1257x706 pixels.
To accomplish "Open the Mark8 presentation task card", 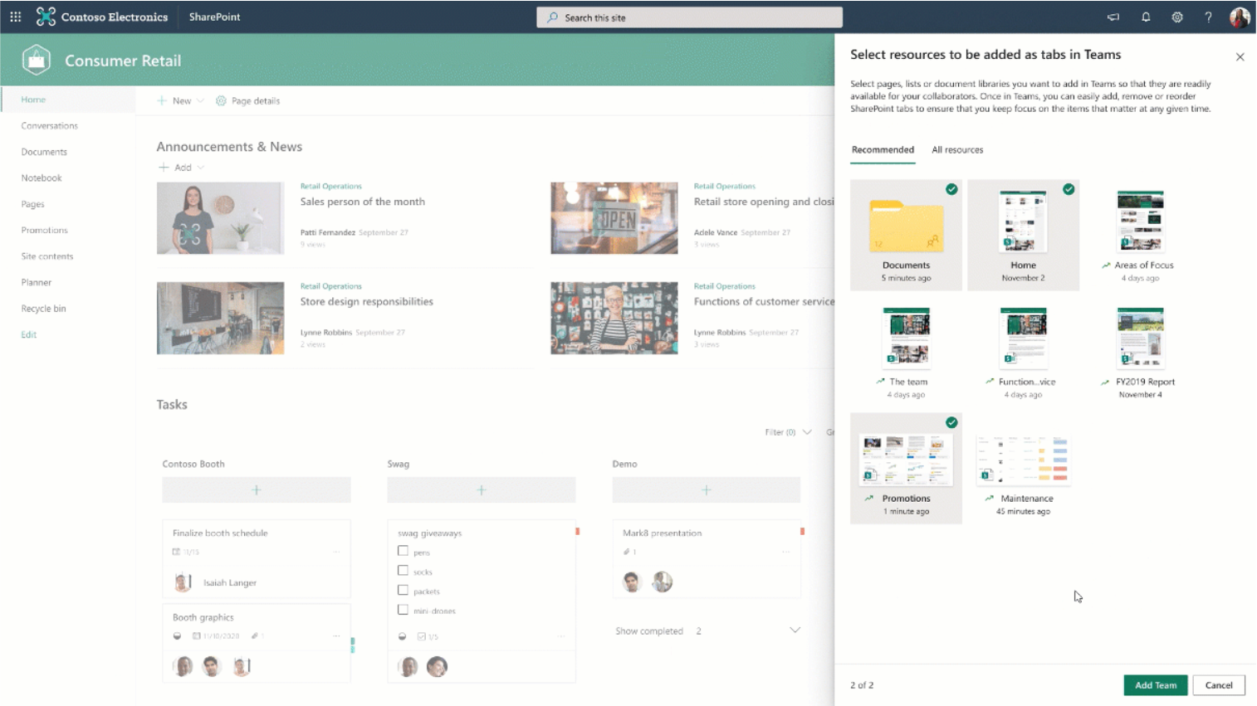I will click(x=707, y=559).
